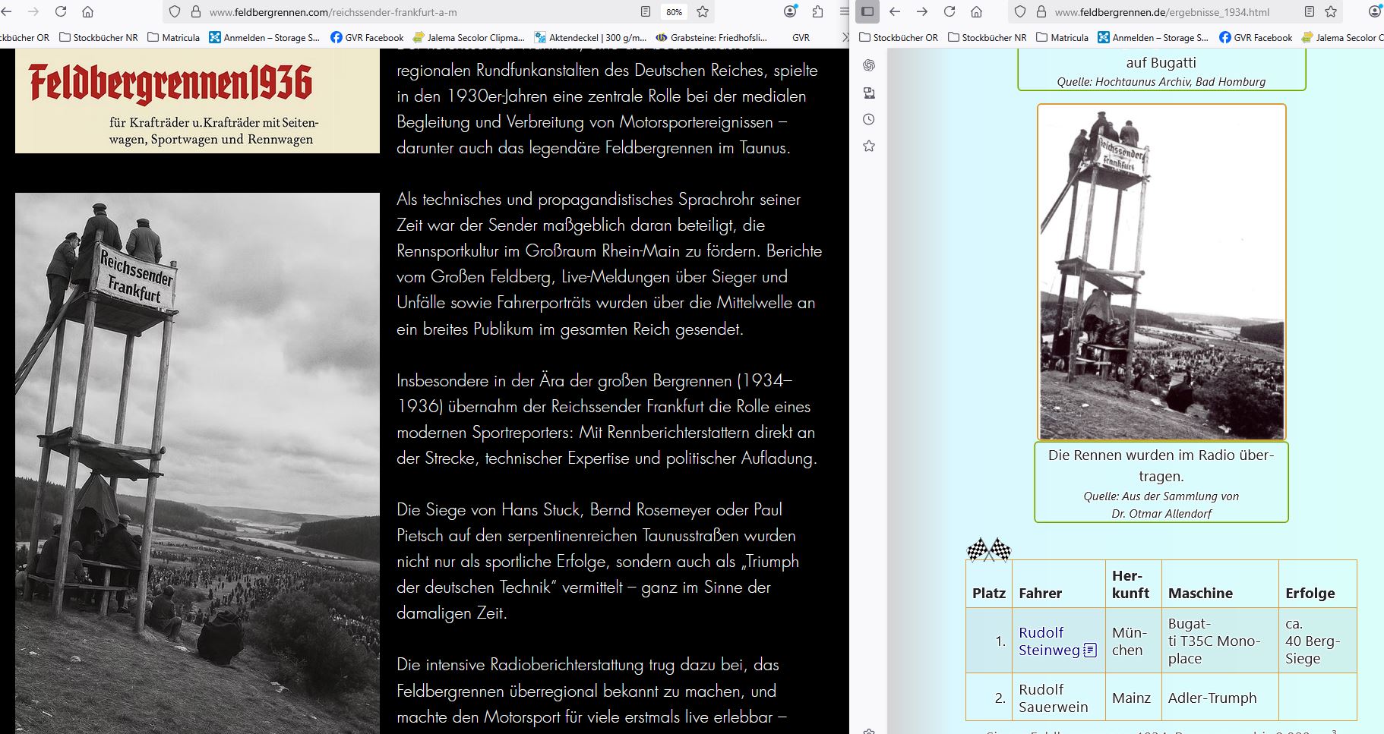The image size is (1384, 734).
Task: Reload the feldbergrennen.de results page
Action: (x=950, y=11)
